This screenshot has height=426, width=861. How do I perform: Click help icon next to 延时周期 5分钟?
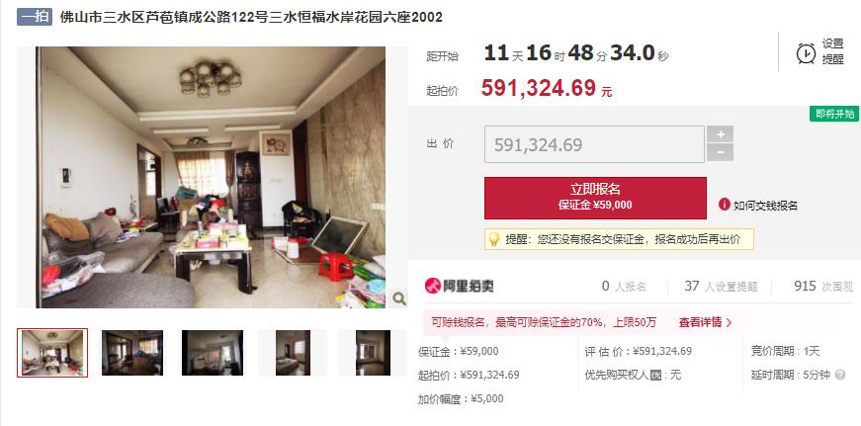[839, 375]
